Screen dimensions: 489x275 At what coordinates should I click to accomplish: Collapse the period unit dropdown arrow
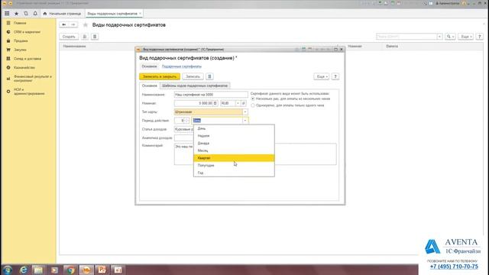pos(245,121)
